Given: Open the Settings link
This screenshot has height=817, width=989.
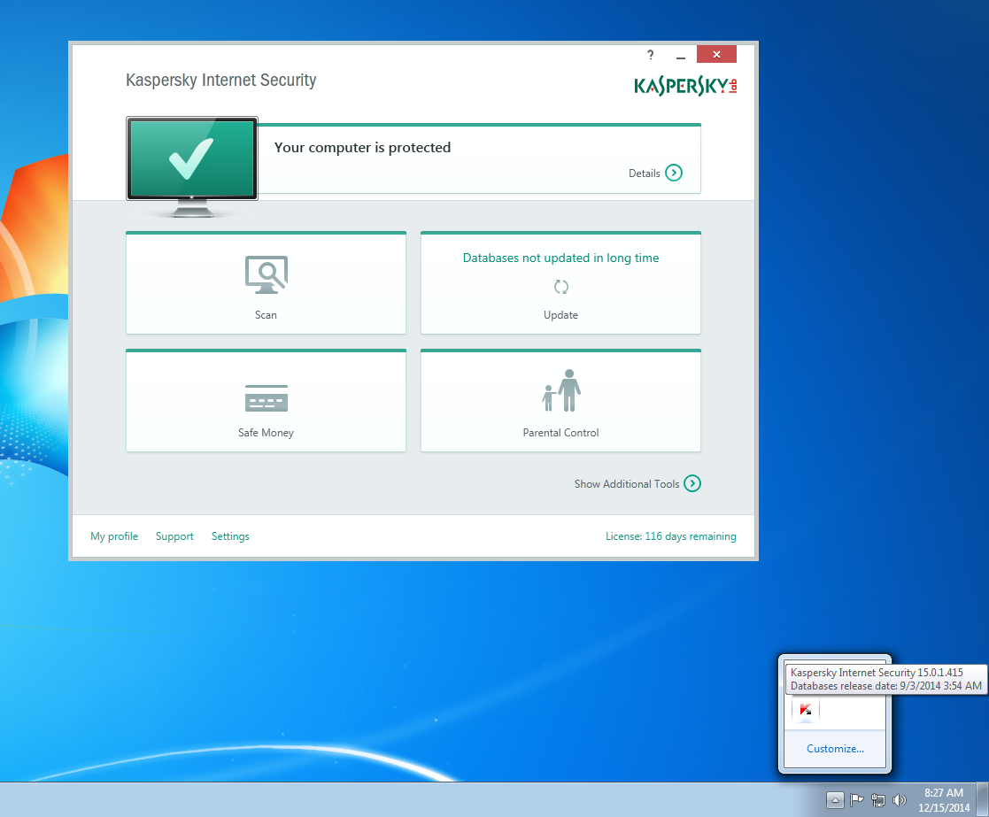Looking at the screenshot, I should click(230, 536).
